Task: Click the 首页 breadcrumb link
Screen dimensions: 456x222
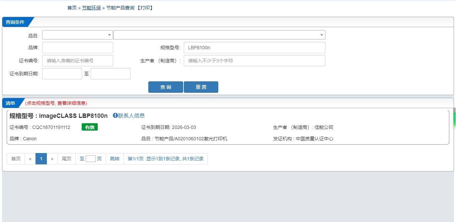Action: click(72, 8)
